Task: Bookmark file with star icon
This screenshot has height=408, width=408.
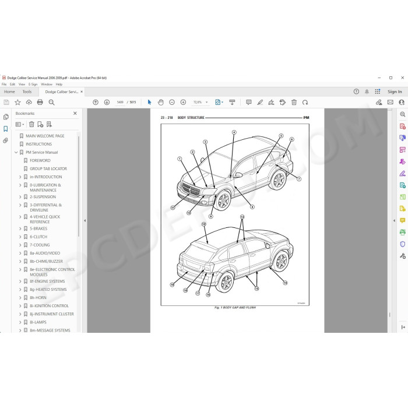Action: pyautogui.click(x=17, y=102)
